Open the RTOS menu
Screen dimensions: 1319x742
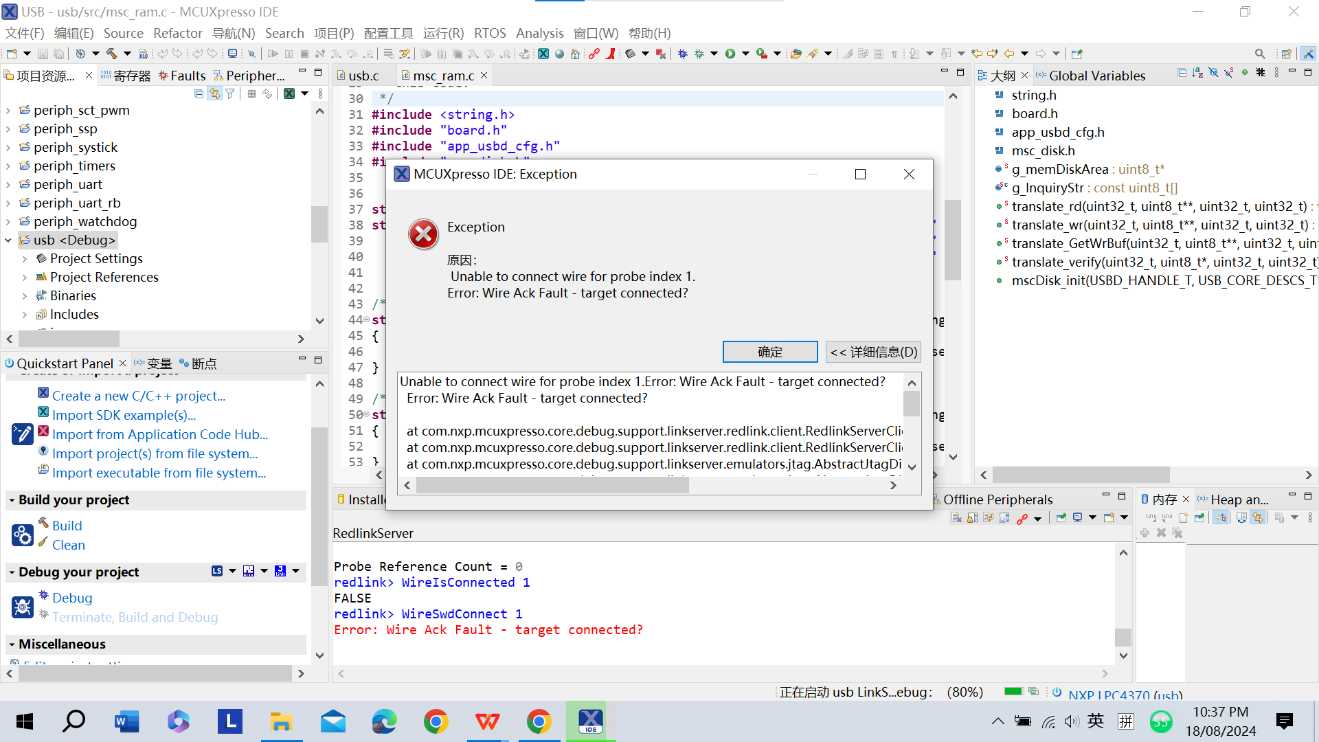tap(489, 33)
